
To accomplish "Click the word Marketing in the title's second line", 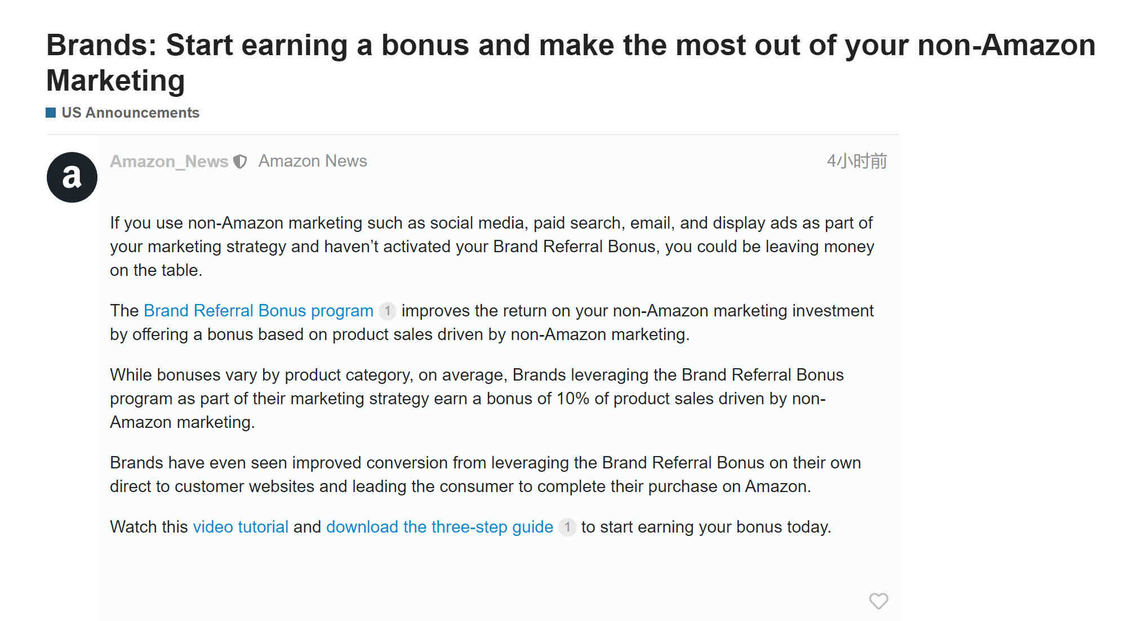I will (115, 81).
